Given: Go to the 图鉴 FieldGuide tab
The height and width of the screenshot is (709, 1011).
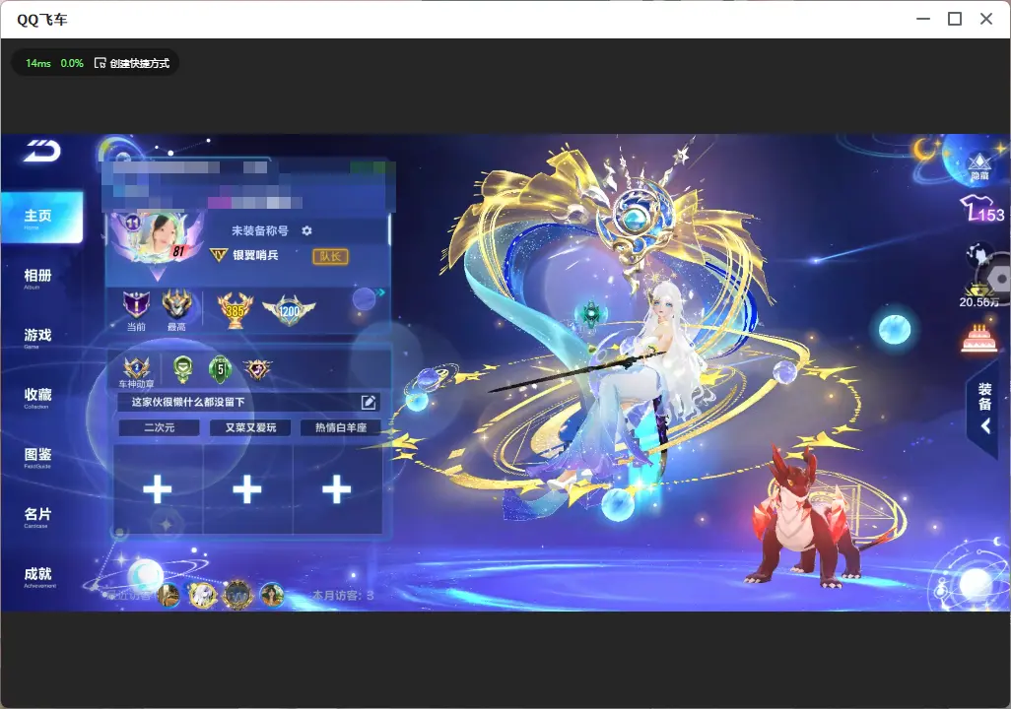Looking at the screenshot, I should [x=37, y=456].
